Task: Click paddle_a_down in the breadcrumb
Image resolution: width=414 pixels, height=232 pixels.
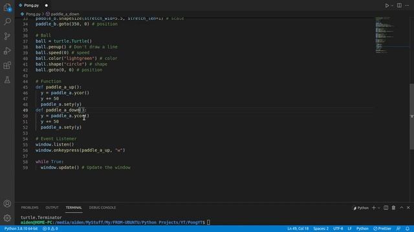Action: pyautogui.click(x=65, y=14)
